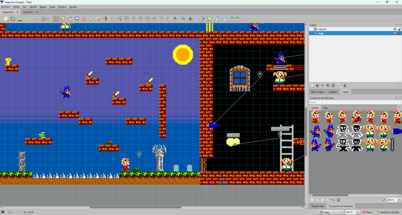Select the Edit Polygons tool
The height and width of the screenshot is (215, 402).
pos(119,19)
